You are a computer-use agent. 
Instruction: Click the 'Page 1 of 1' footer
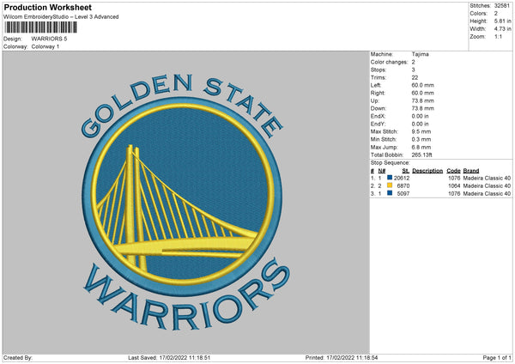[x=497, y=357]
